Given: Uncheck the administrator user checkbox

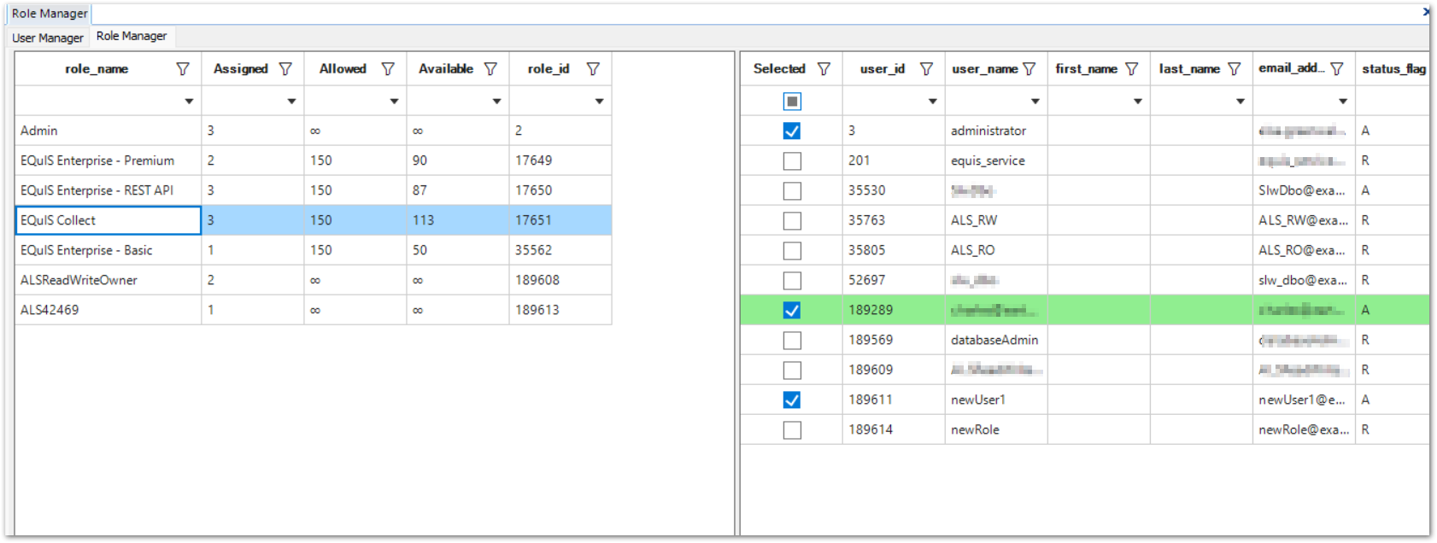Looking at the screenshot, I should point(792,131).
